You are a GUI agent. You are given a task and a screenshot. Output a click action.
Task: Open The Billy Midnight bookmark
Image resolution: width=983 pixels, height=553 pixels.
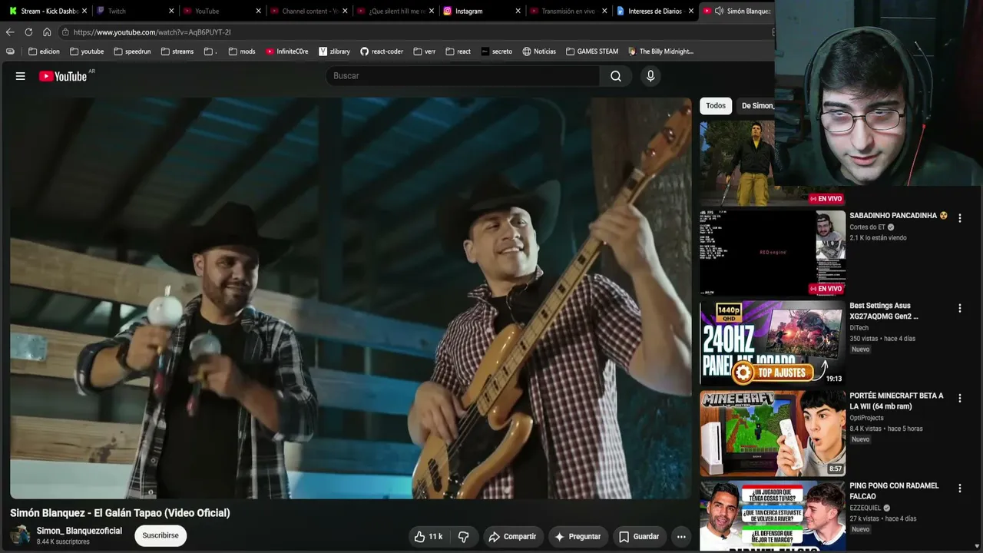point(661,51)
